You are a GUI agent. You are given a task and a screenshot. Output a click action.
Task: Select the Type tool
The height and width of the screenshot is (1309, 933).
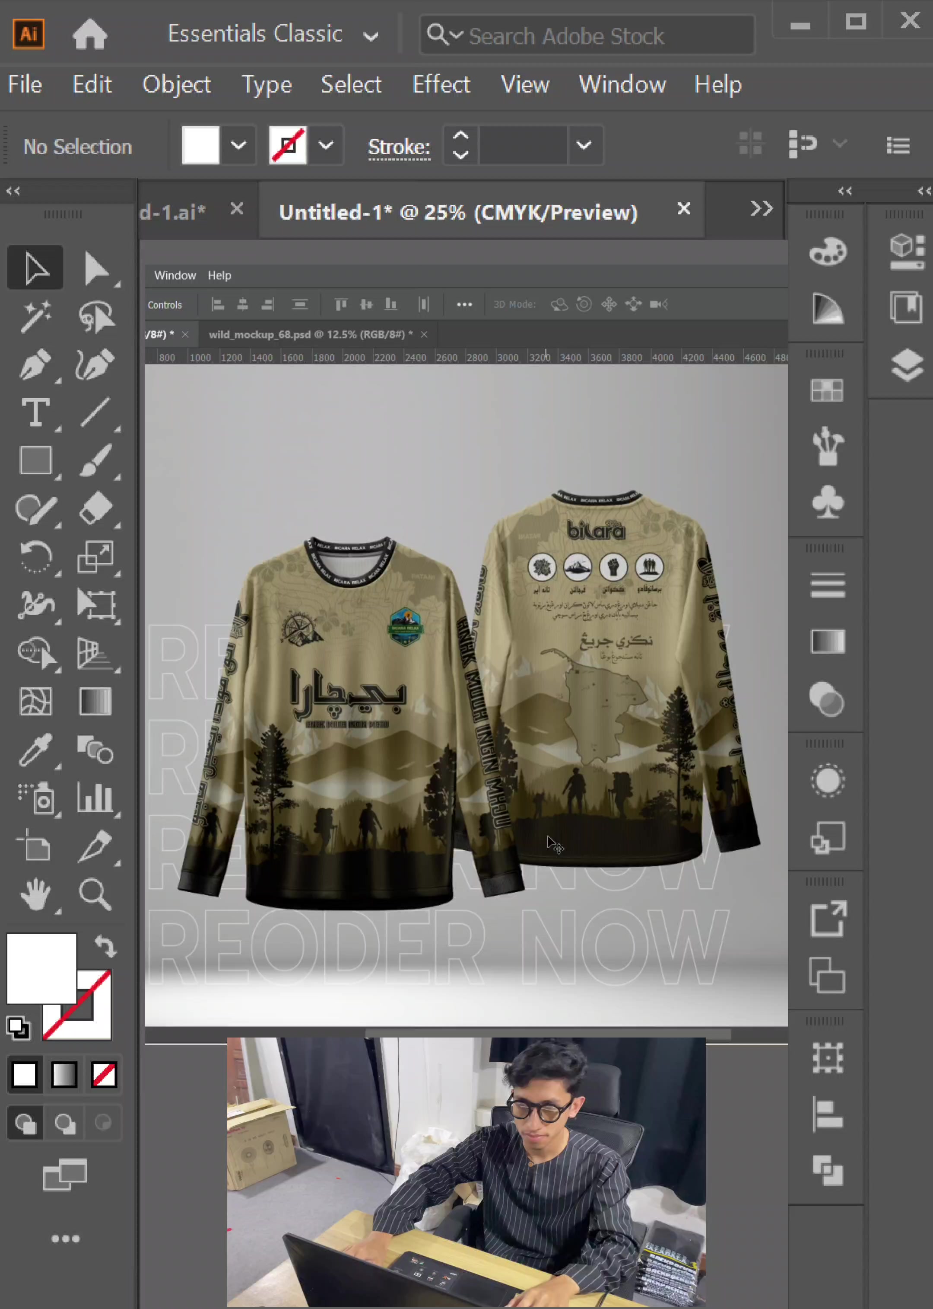click(x=35, y=413)
